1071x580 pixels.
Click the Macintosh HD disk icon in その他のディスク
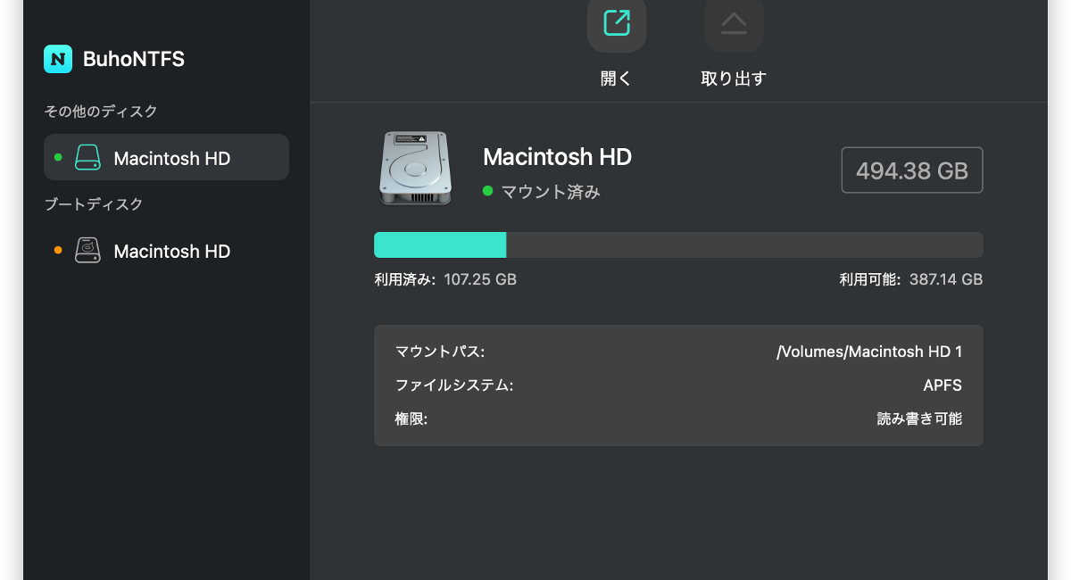click(x=87, y=157)
